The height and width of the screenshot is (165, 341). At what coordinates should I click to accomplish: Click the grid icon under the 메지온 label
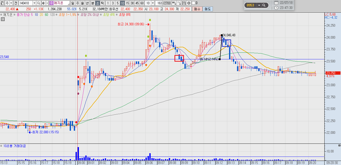(3, 19)
